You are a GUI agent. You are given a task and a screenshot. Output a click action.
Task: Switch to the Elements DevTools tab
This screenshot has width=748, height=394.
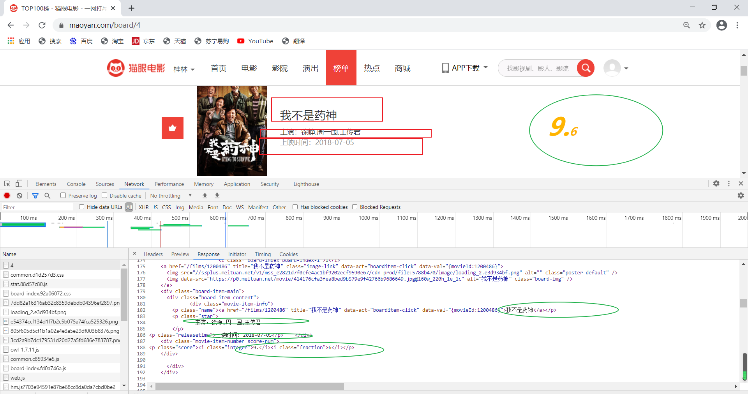click(x=46, y=184)
